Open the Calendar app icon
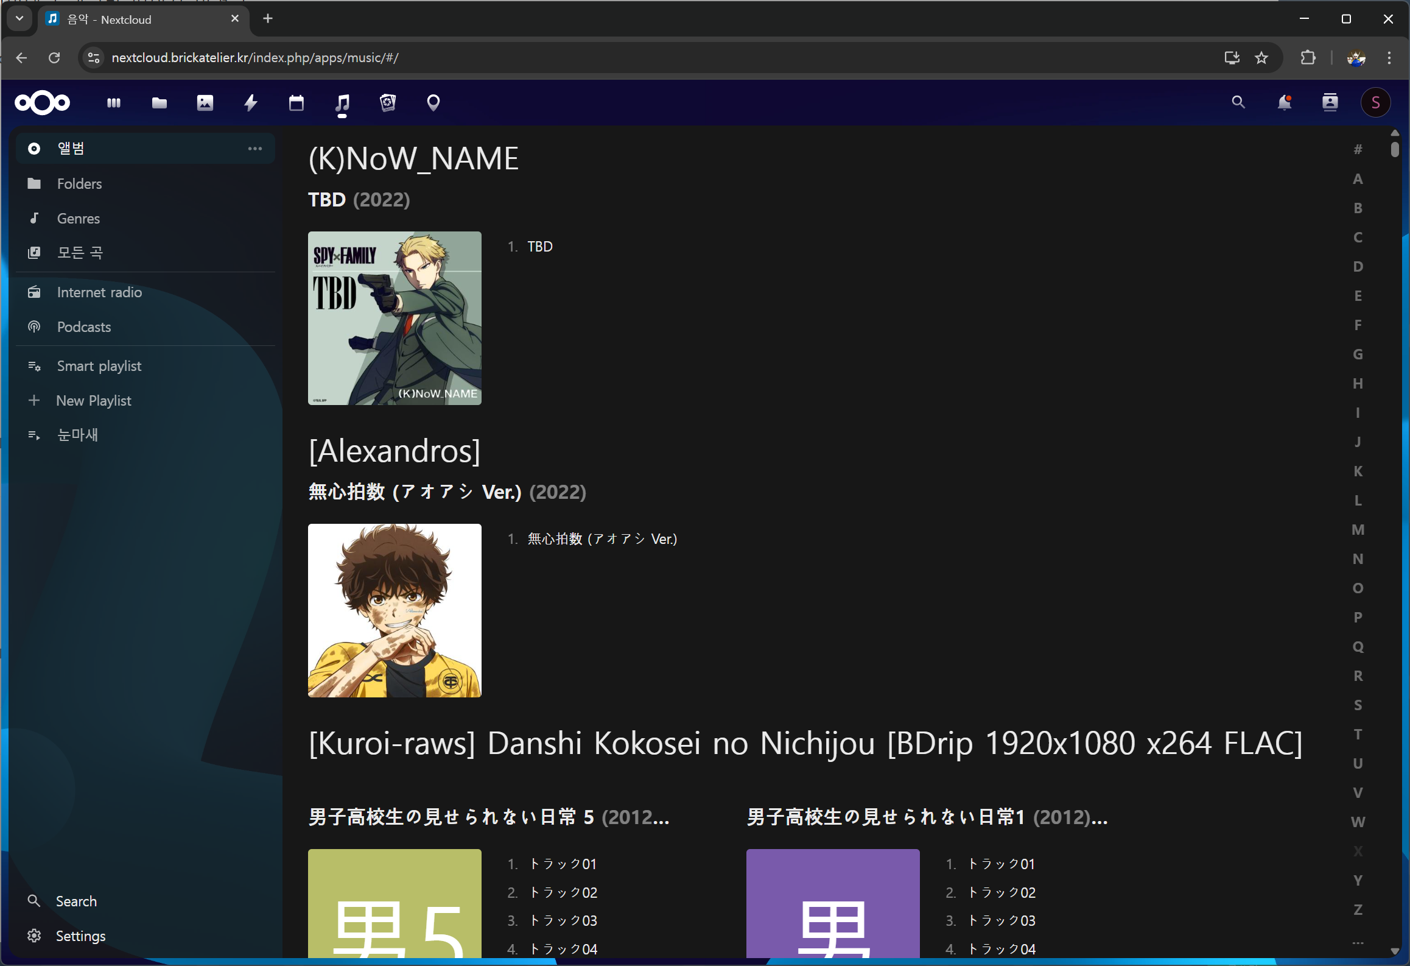Screen dimensions: 1410x966 pyautogui.click(x=296, y=103)
